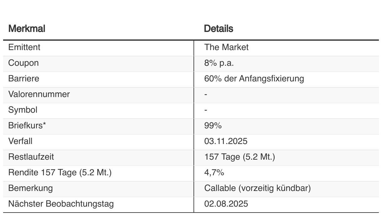
Task: Click the Rendite 157 Tage row label
Action: pyautogui.click(x=60, y=172)
